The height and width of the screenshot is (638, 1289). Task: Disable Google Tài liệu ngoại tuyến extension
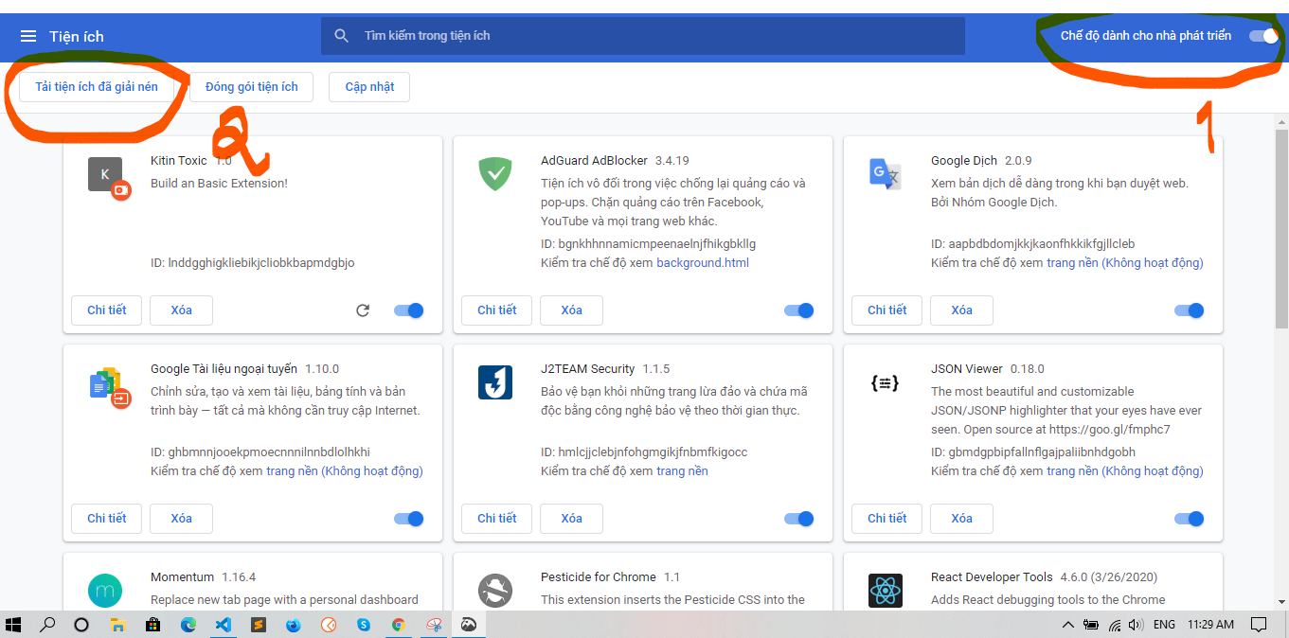pos(409,519)
